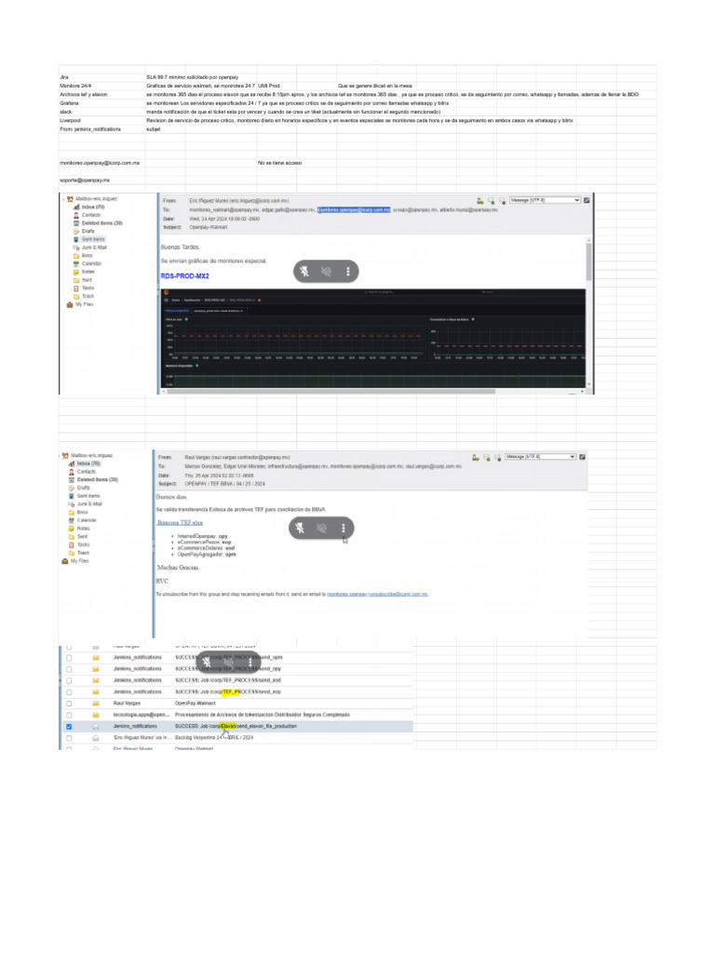Check the send_opm Jenkins message checkbox

point(69,658)
